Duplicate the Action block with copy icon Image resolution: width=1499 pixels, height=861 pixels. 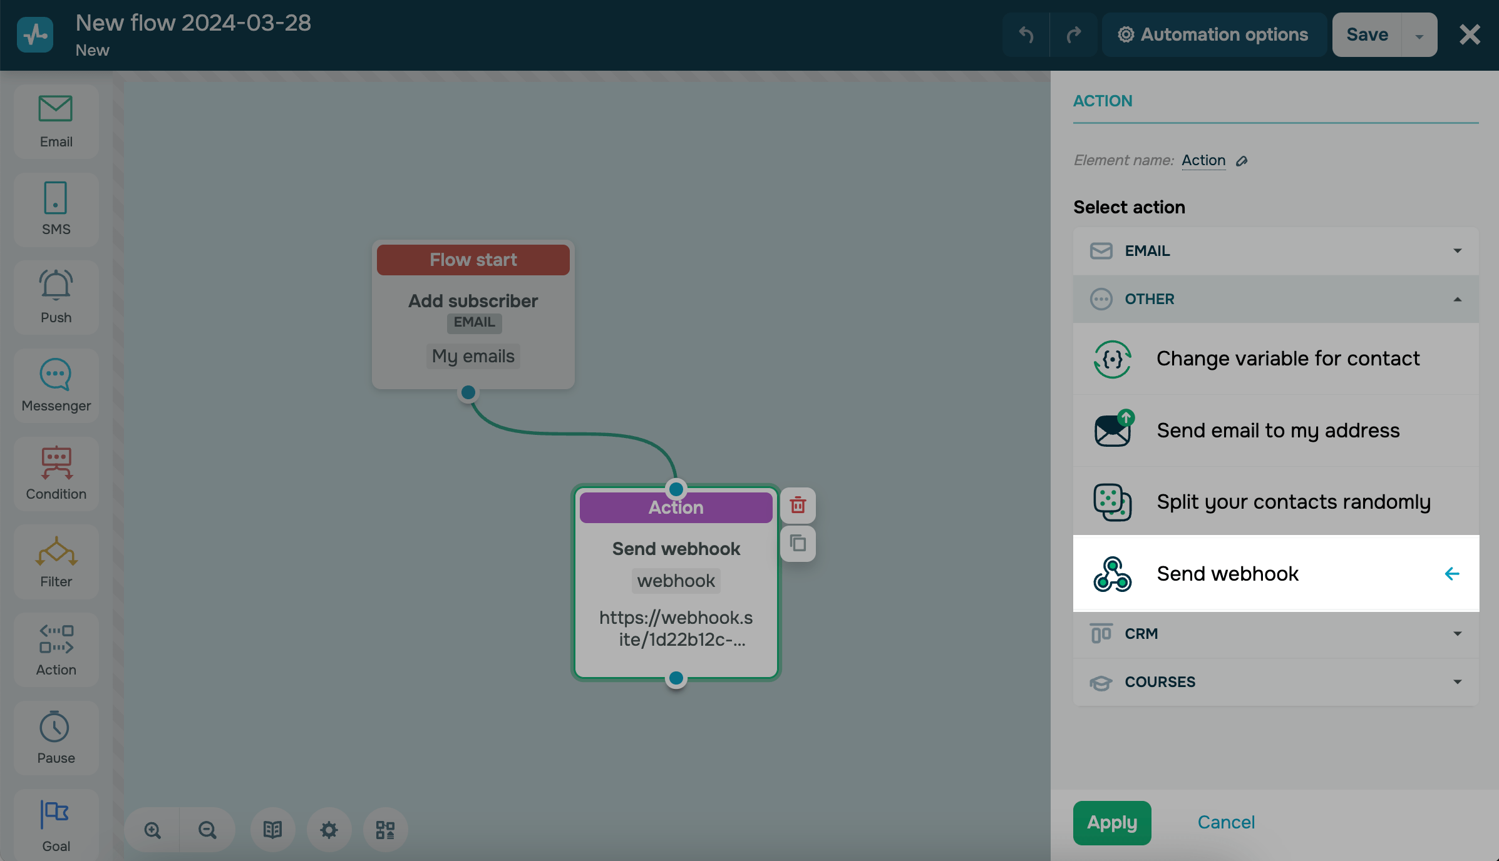click(x=798, y=543)
